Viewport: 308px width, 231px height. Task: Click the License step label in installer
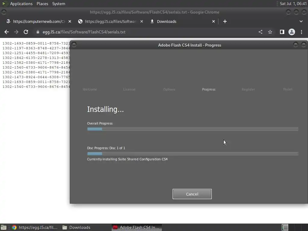click(x=129, y=89)
